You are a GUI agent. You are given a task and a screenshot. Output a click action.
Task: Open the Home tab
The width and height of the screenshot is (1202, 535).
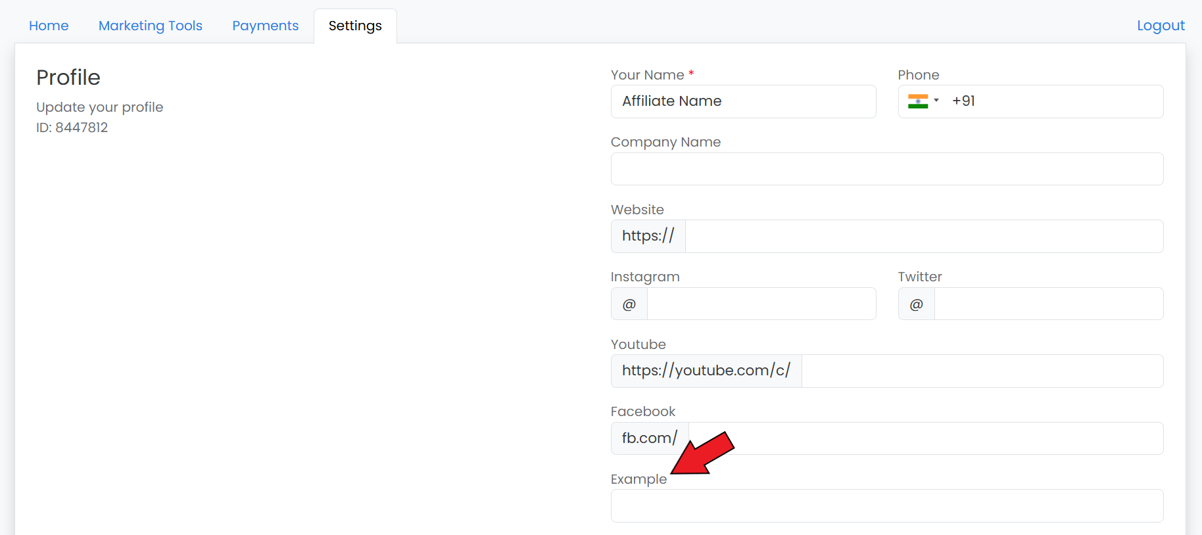pyautogui.click(x=49, y=26)
